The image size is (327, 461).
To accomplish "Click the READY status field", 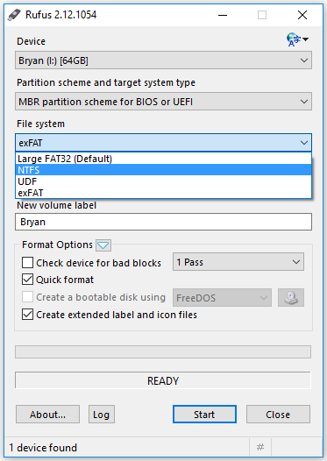I will pos(163,380).
